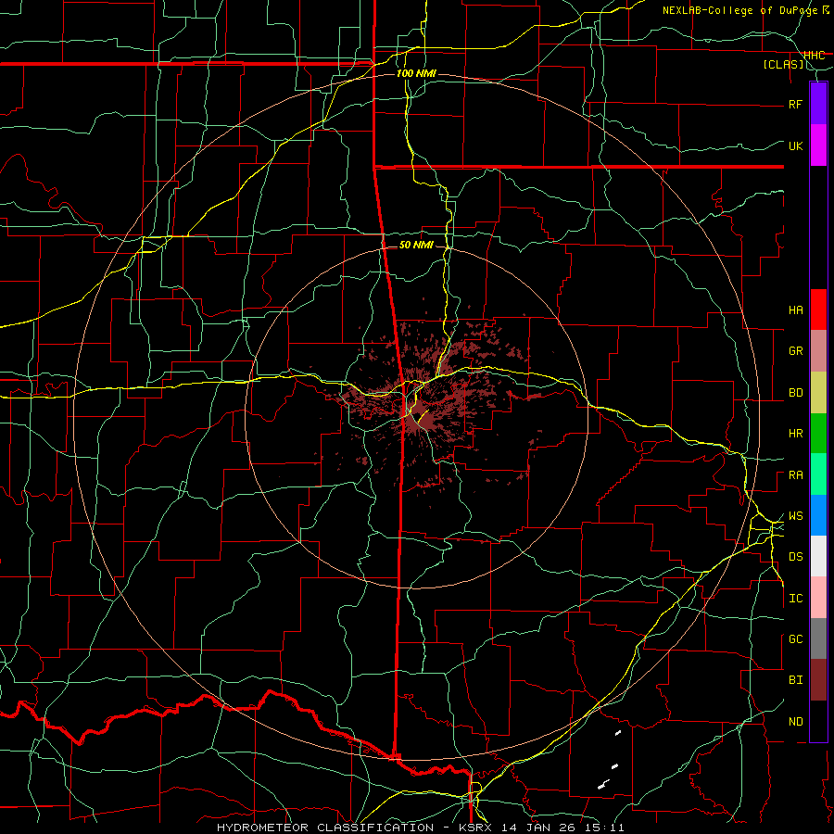
Task: Click the green HR legend swatch
Action: tap(818, 434)
